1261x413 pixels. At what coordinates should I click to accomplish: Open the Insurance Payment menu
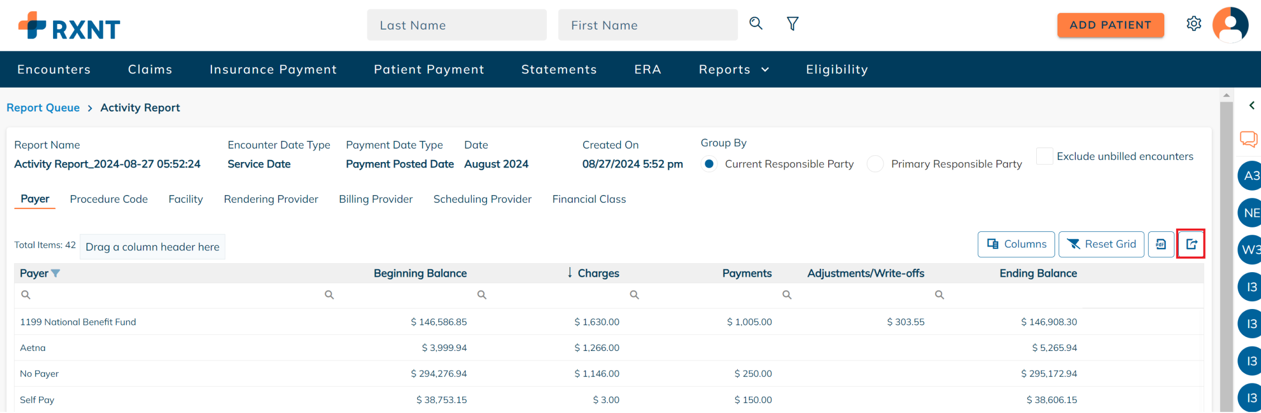[x=273, y=69]
